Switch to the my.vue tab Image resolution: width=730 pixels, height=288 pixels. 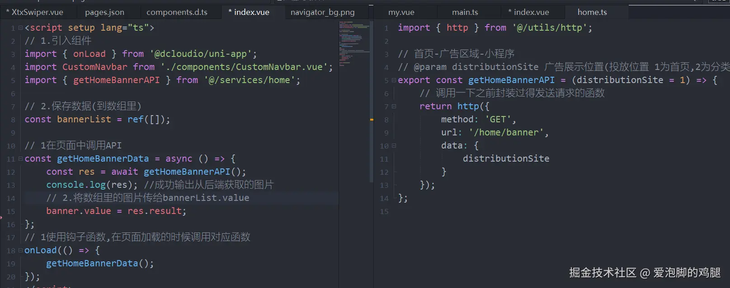[x=401, y=12]
